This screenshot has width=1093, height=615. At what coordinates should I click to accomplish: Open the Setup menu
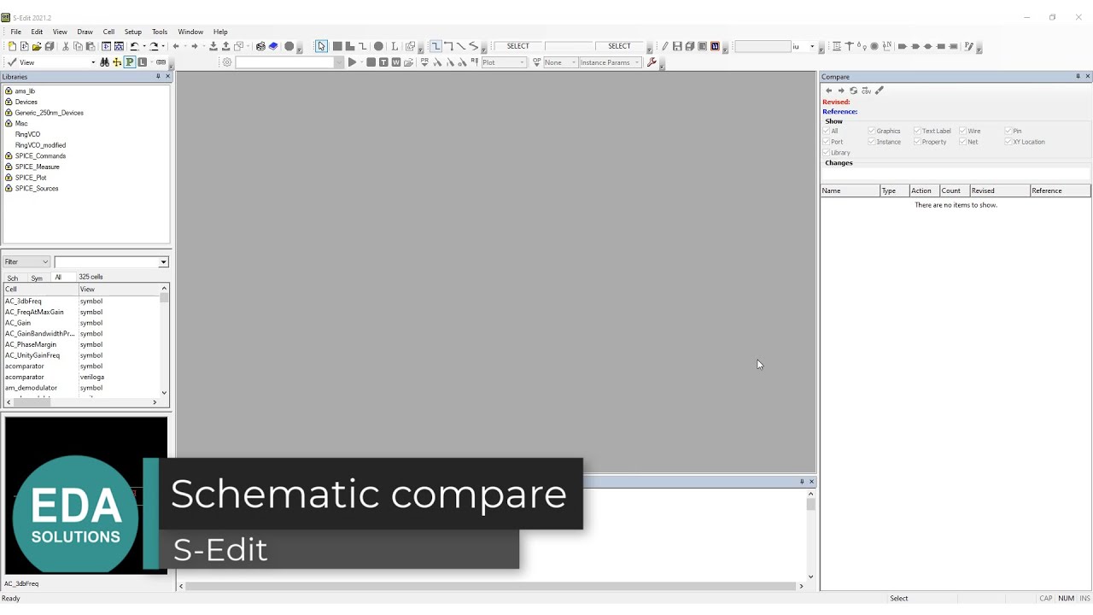point(133,32)
